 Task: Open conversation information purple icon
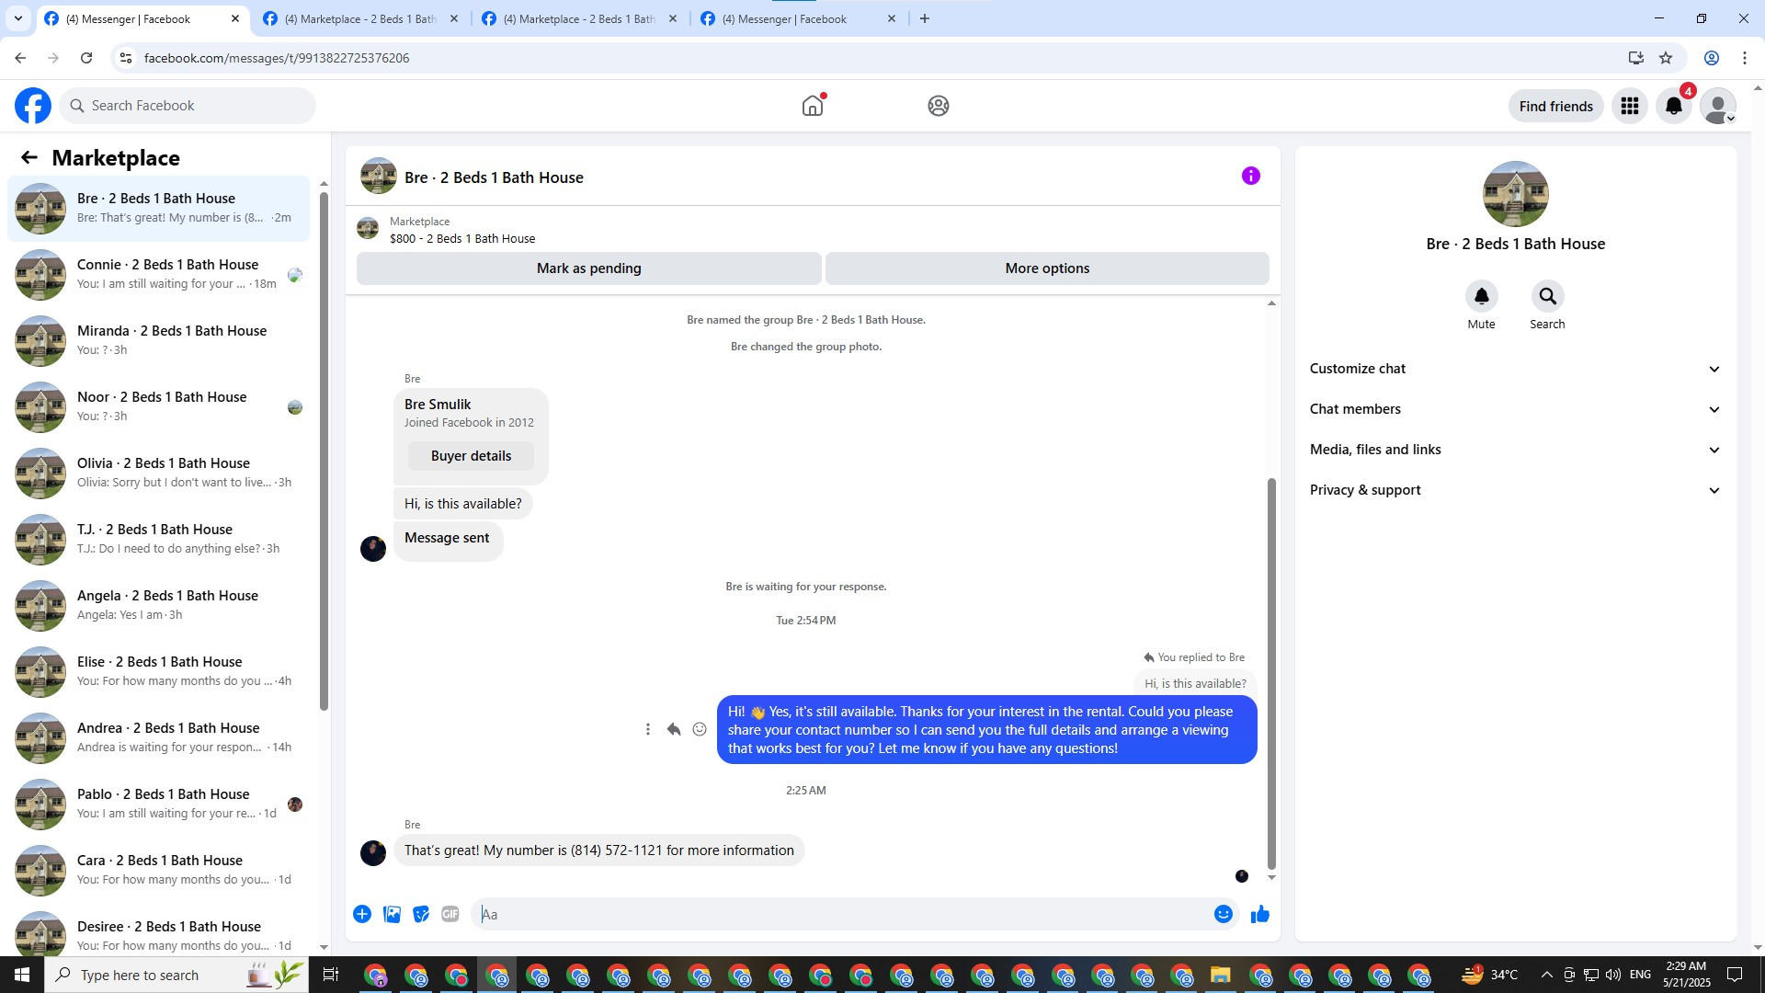pos(1251,176)
